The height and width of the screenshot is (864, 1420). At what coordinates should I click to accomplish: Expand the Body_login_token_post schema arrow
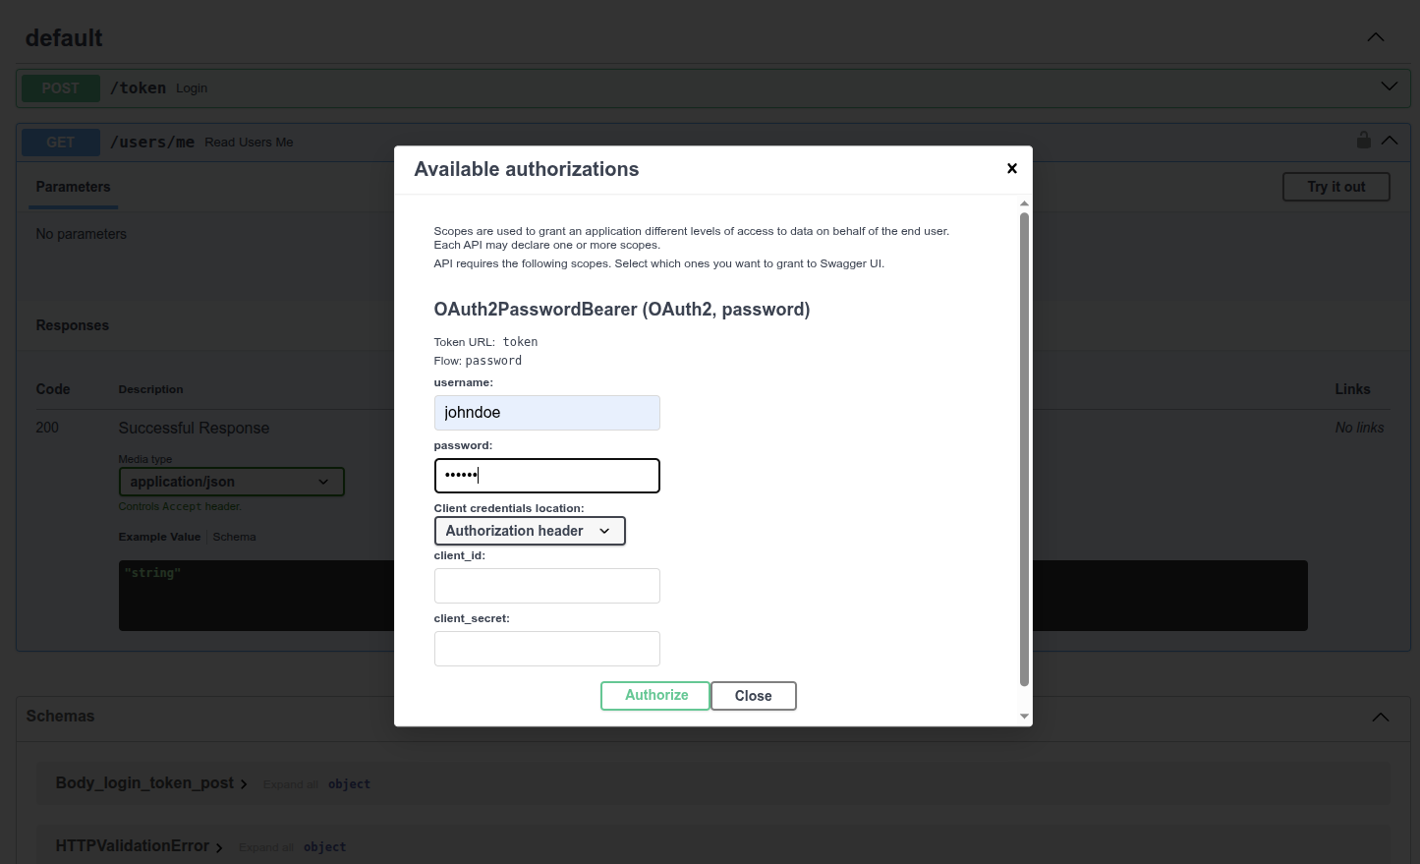point(244,784)
